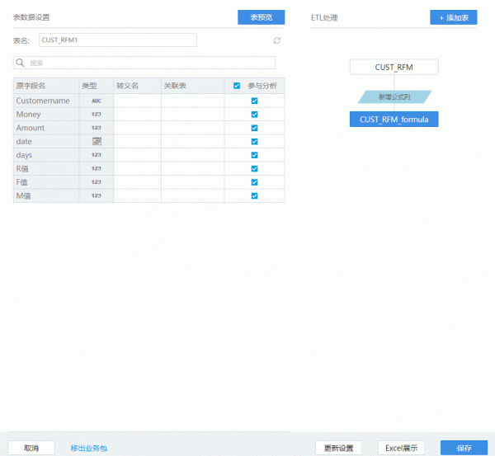
Task: Click the M值 field name
Action: click(x=23, y=195)
